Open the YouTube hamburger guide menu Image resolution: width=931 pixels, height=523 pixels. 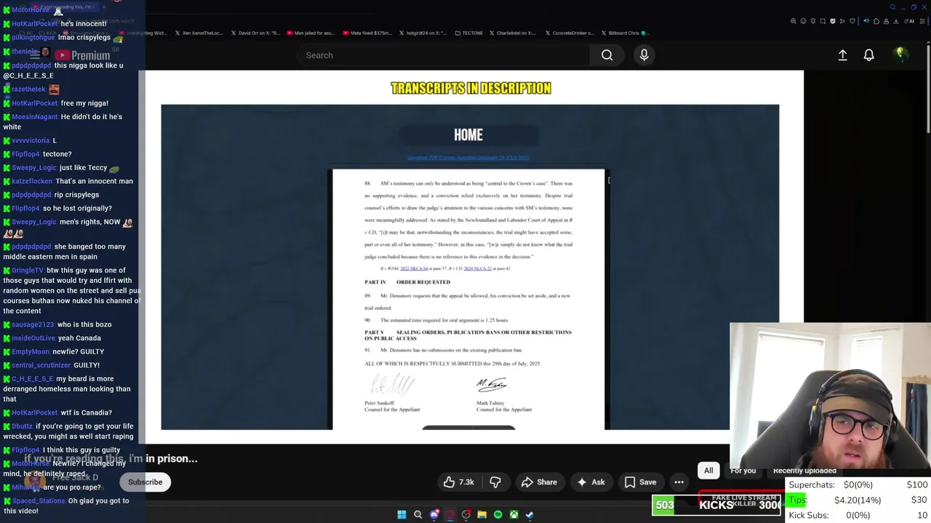[34, 55]
